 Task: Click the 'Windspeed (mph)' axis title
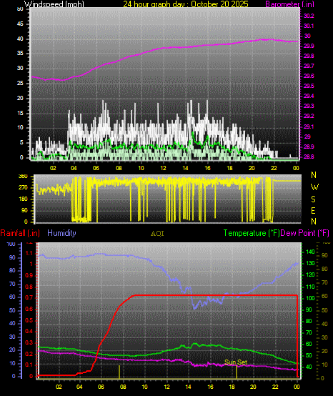(x=54, y=4)
